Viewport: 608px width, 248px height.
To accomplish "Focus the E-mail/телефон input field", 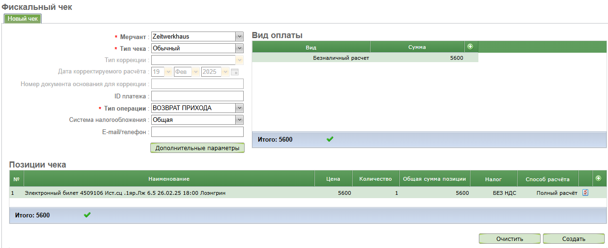I will coord(197,132).
